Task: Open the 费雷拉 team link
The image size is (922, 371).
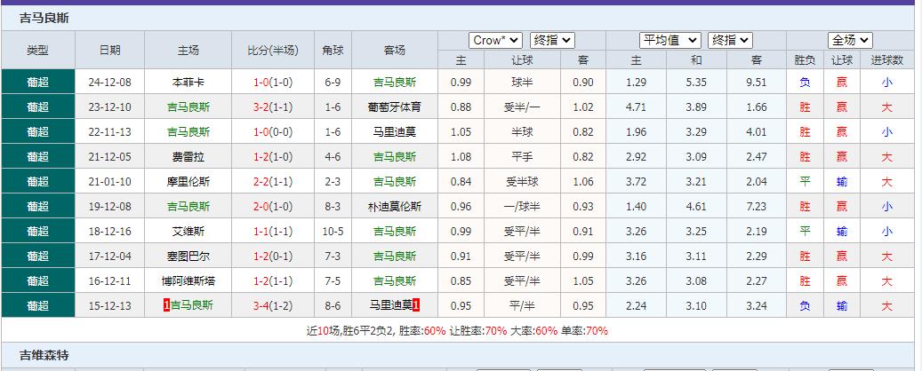Action: tap(188, 156)
